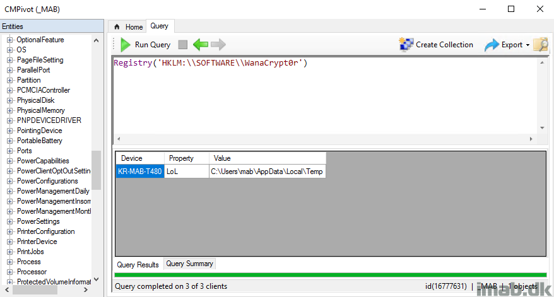This screenshot has width=554, height=297.
Task: Sort by the Property column header
Action: tap(187, 158)
